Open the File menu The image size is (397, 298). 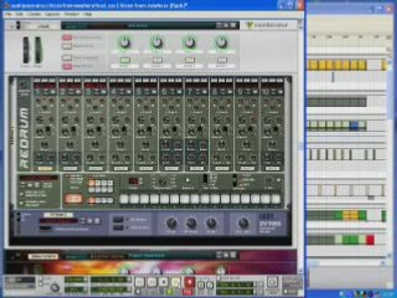coord(8,14)
